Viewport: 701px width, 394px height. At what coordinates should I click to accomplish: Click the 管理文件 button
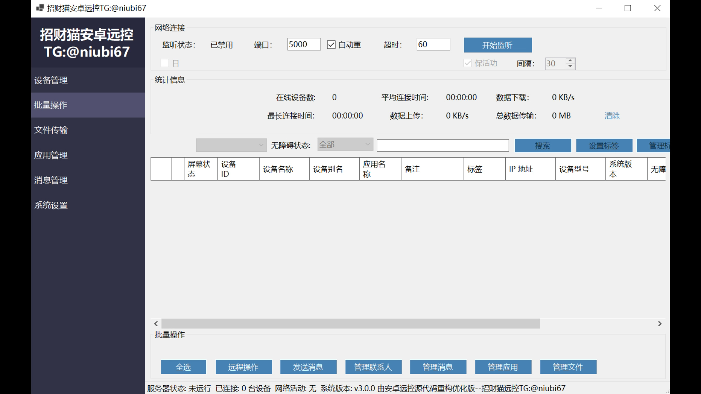pyautogui.click(x=568, y=367)
